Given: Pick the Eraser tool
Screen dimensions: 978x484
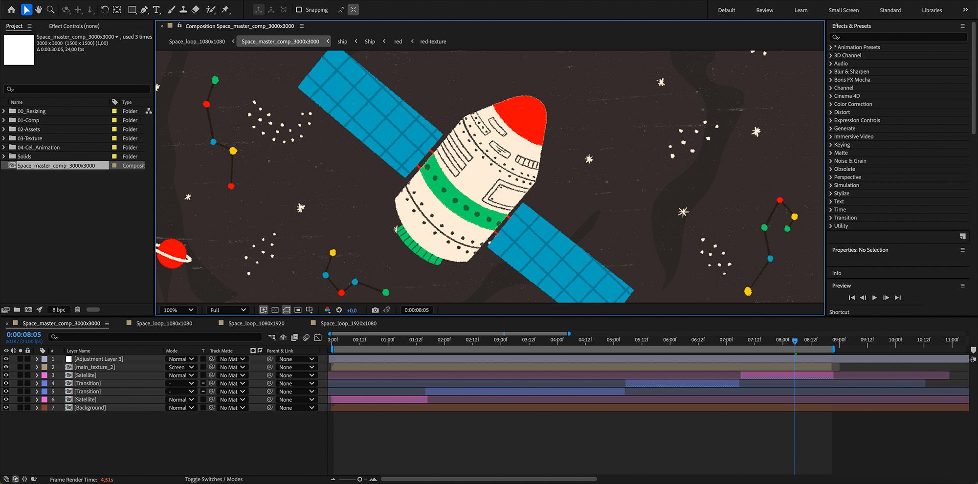Looking at the screenshot, I should tap(196, 10).
